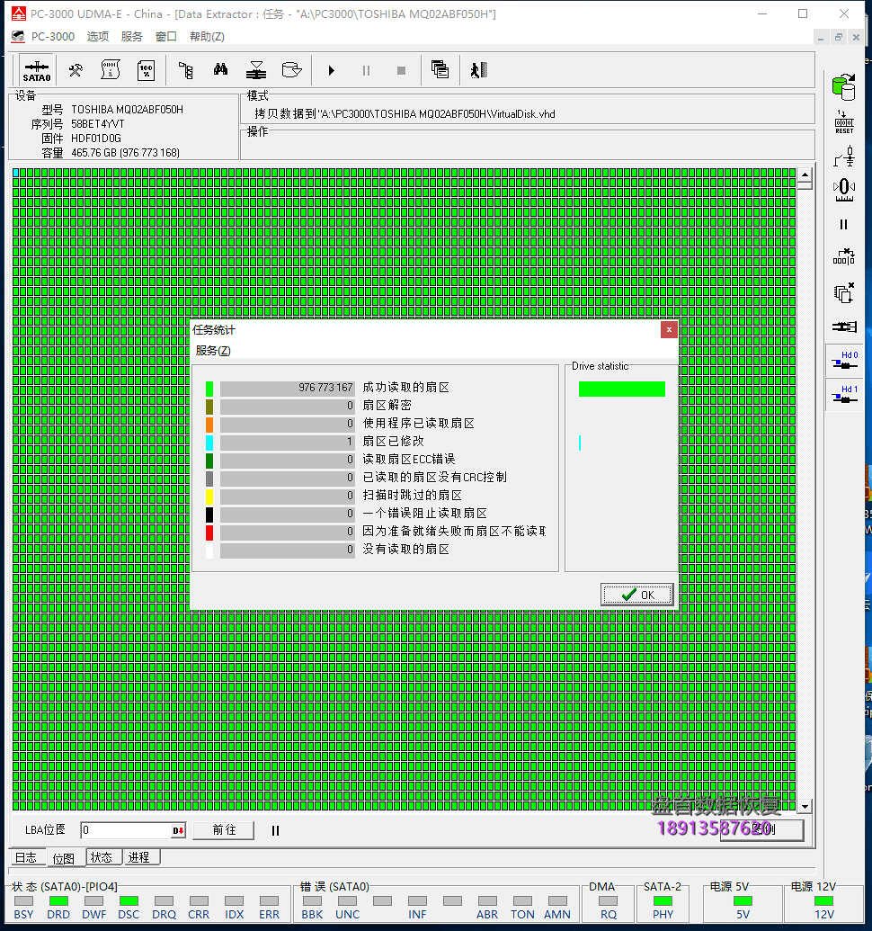Click the 100% percent toolbar icon

click(x=146, y=71)
